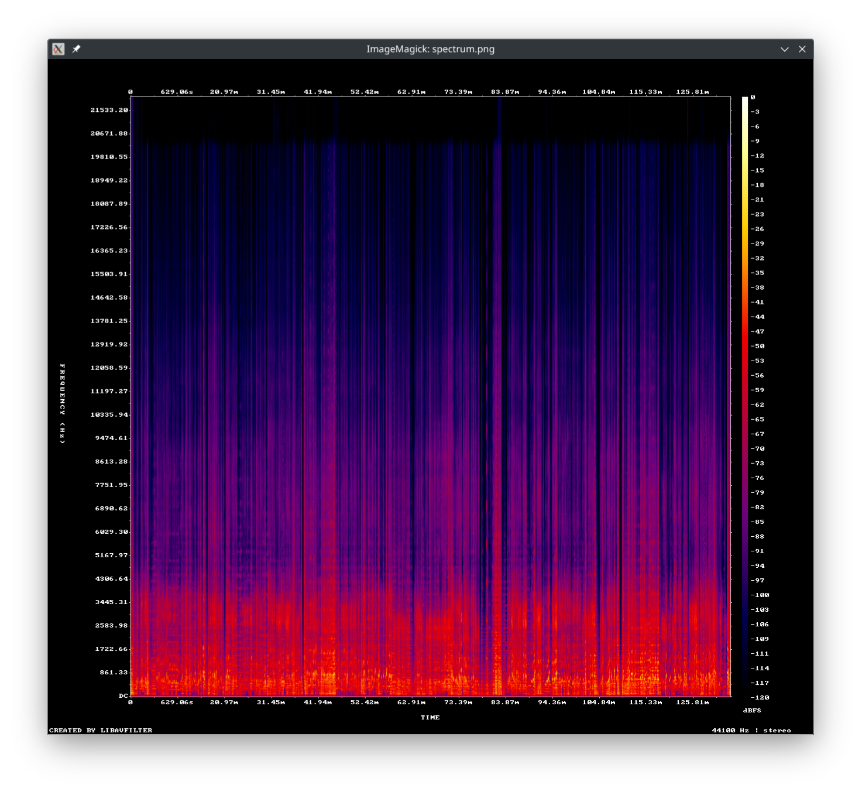The image size is (862, 792).
Task: Click the ImageMagick: spectrum.png window title
Action: coord(430,49)
